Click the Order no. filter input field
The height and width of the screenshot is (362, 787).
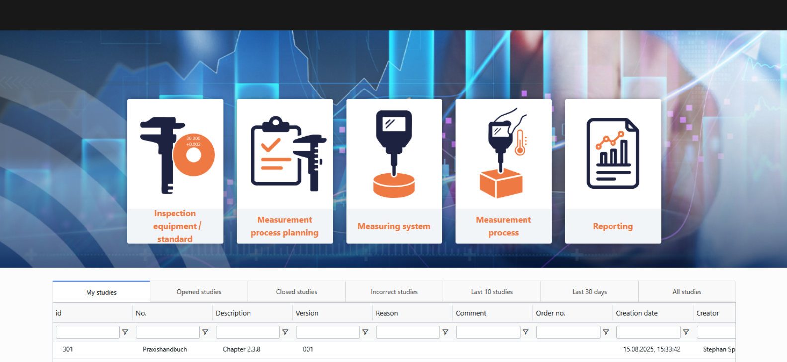(x=568, y=332)
